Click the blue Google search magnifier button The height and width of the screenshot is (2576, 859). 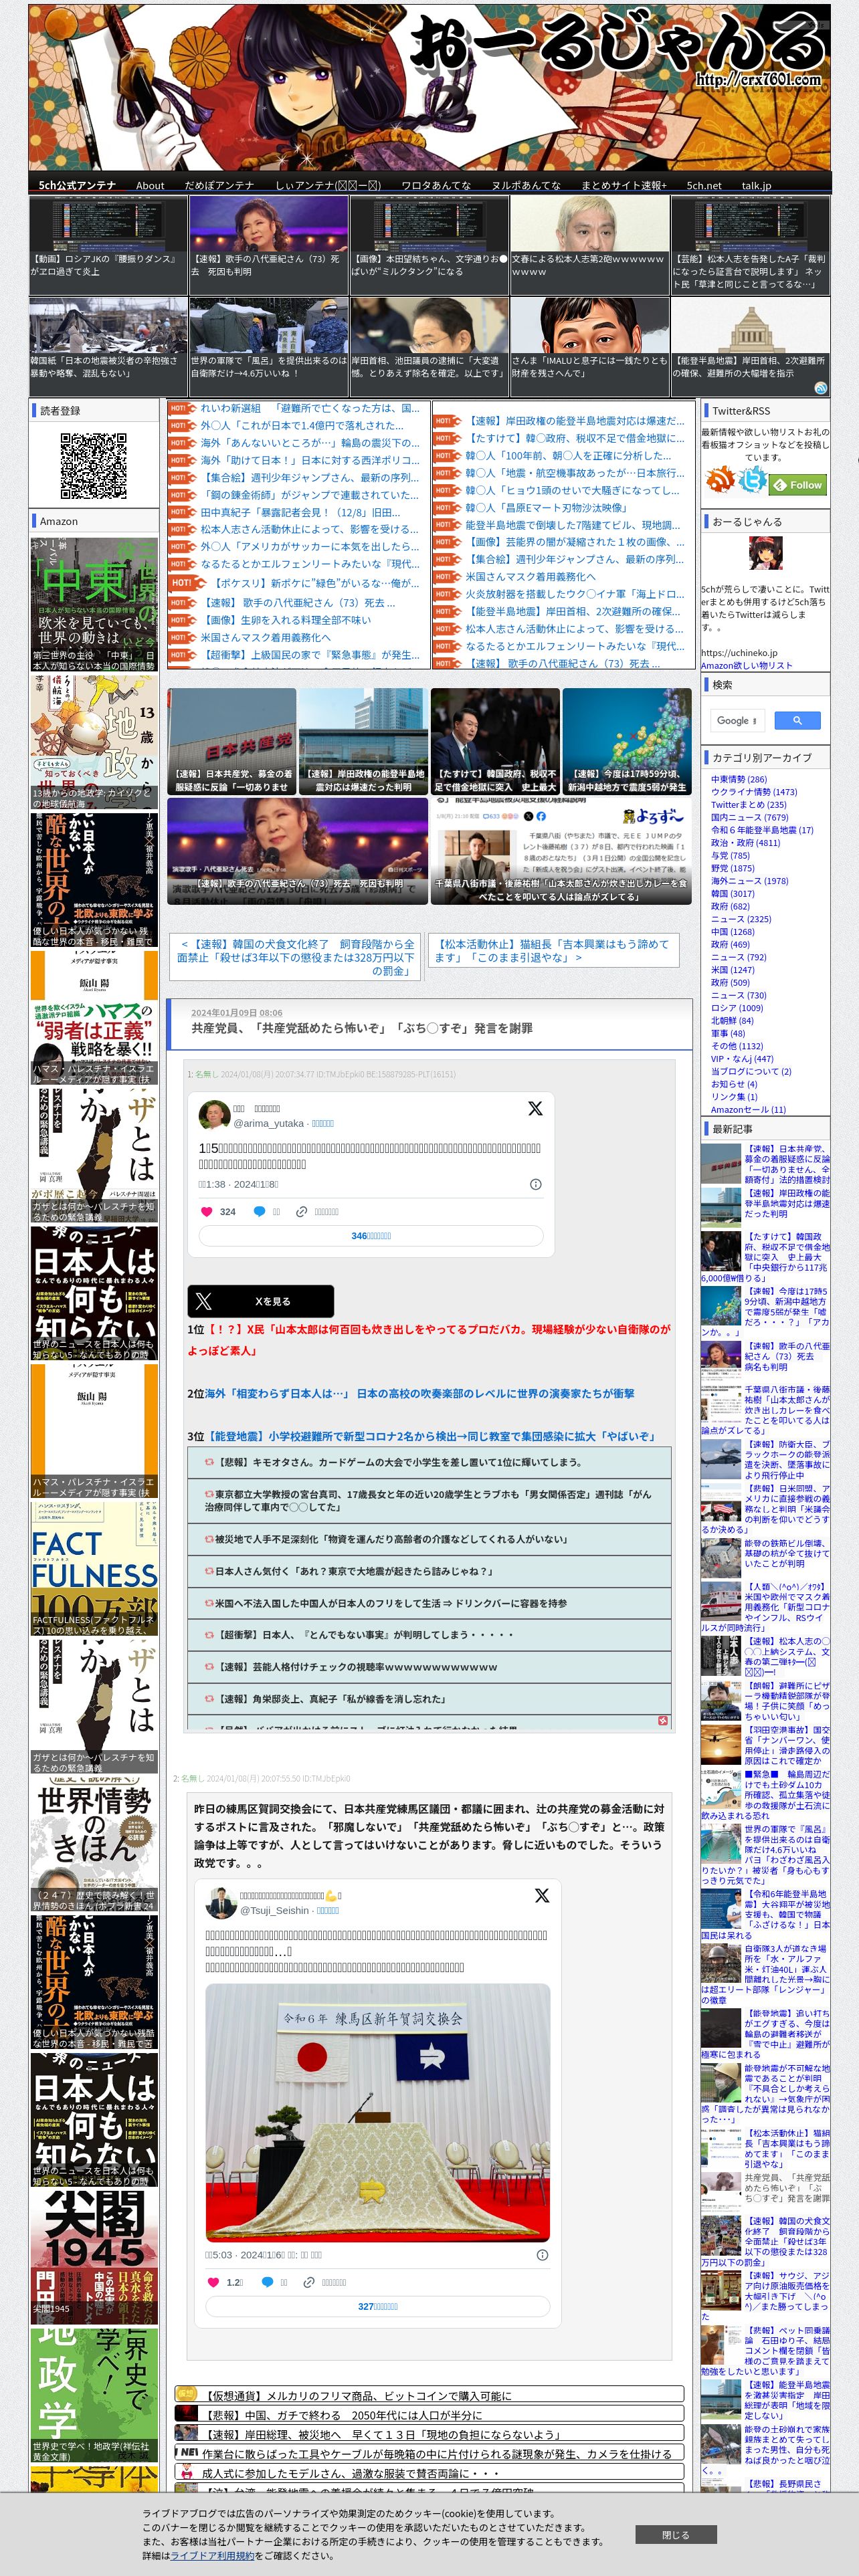797,720
